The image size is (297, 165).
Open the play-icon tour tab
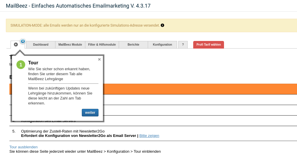coord(16,44)
